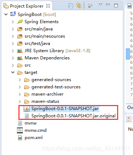Open the pom editor tab icon
This screenshot has width=133, height=155.
pos(129,6)
